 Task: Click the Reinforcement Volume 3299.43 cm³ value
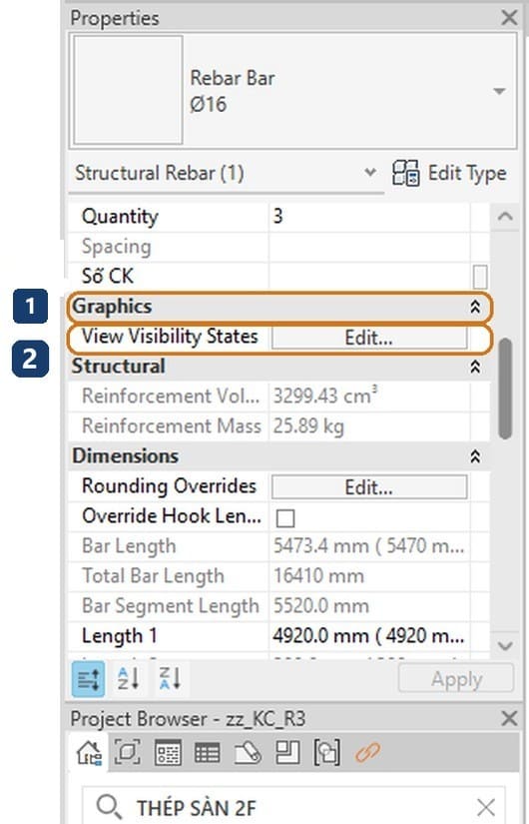click(325, 397)
